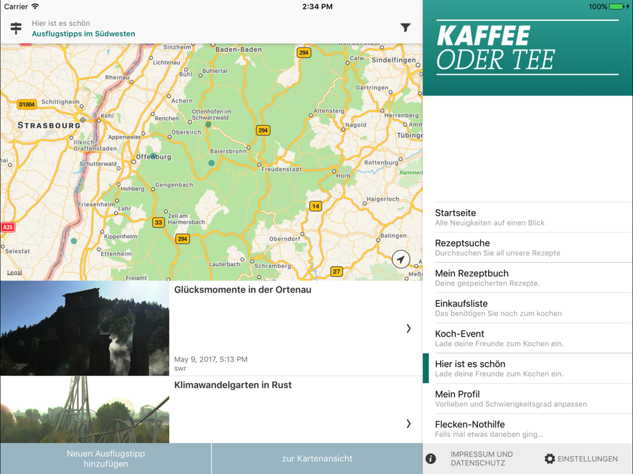Select Hier ist es schön menu entry

[x=528, y=368]
